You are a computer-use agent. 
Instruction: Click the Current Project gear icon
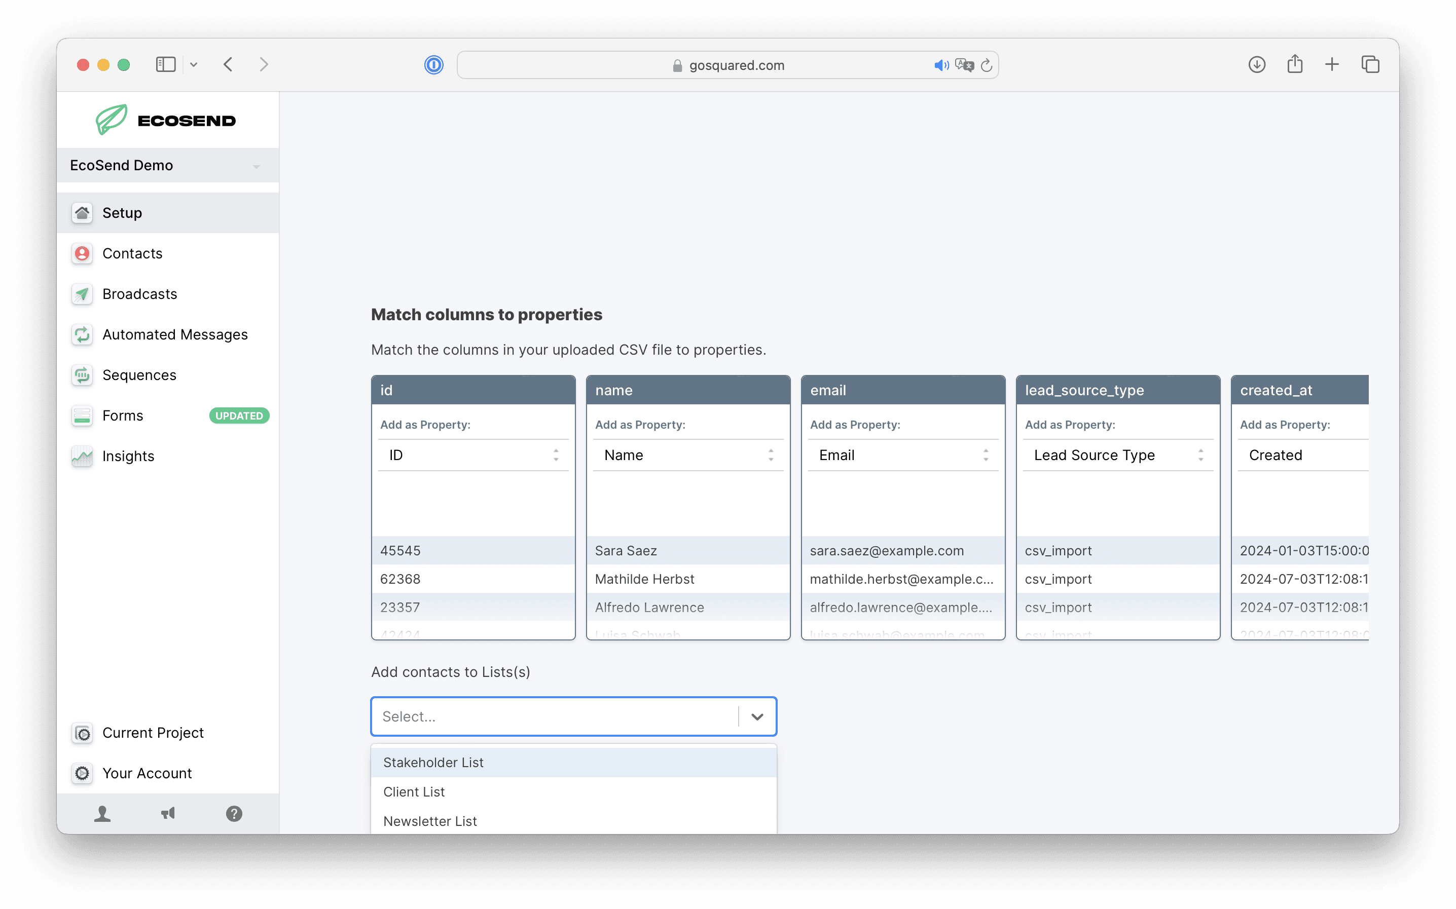pos(82,733)
